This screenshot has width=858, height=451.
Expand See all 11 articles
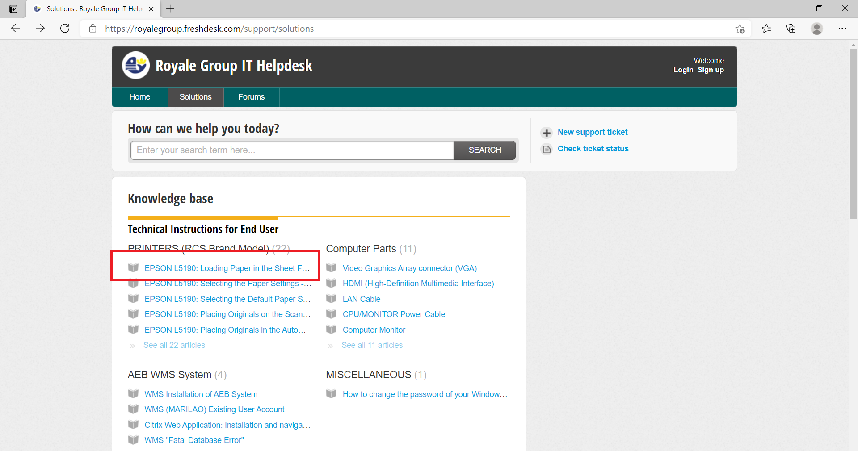(x=372, y=345)
